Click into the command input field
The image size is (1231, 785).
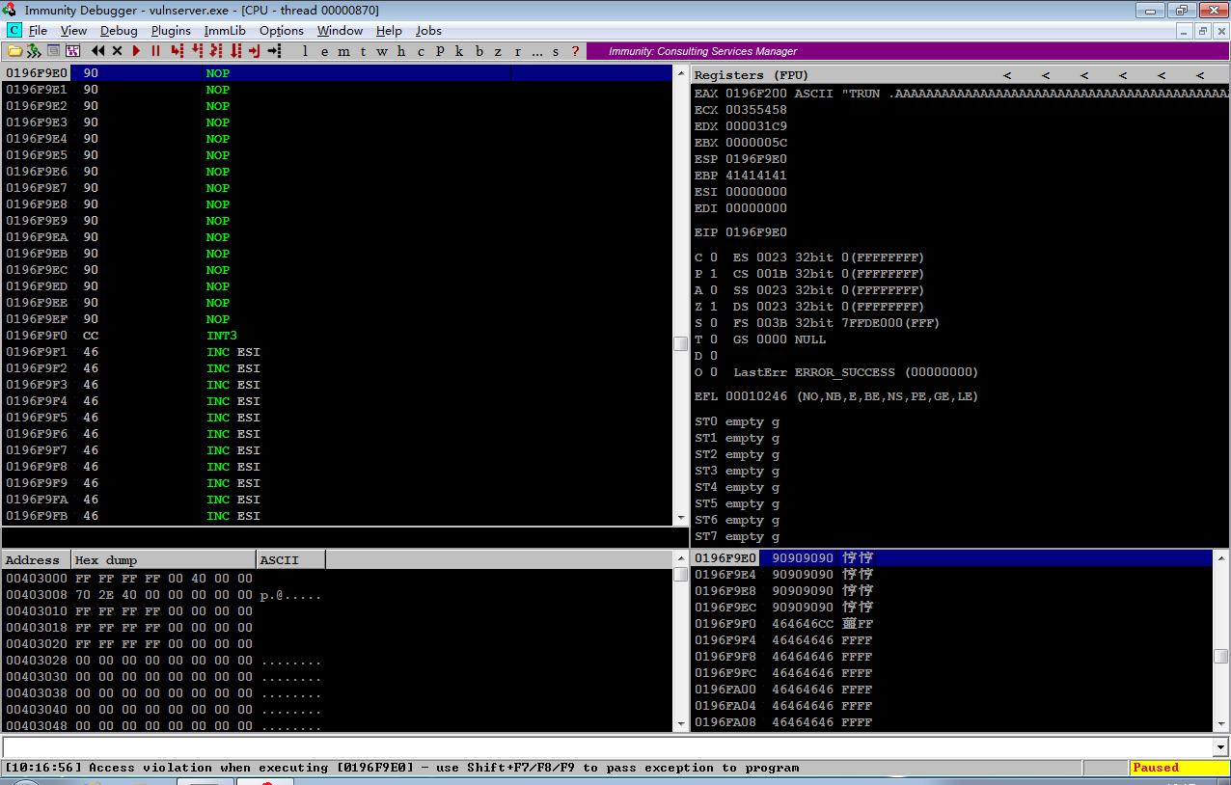[x=607, y=747]
